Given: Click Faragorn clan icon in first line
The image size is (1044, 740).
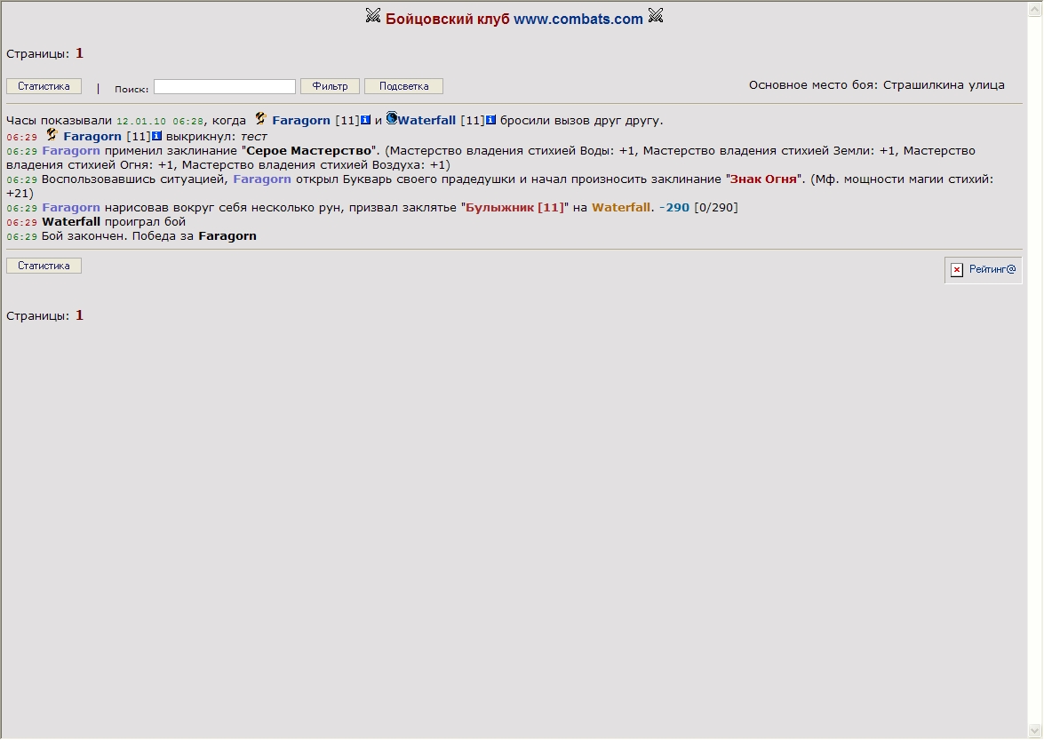Looking at the screenshot, I should tap(260, 118).
